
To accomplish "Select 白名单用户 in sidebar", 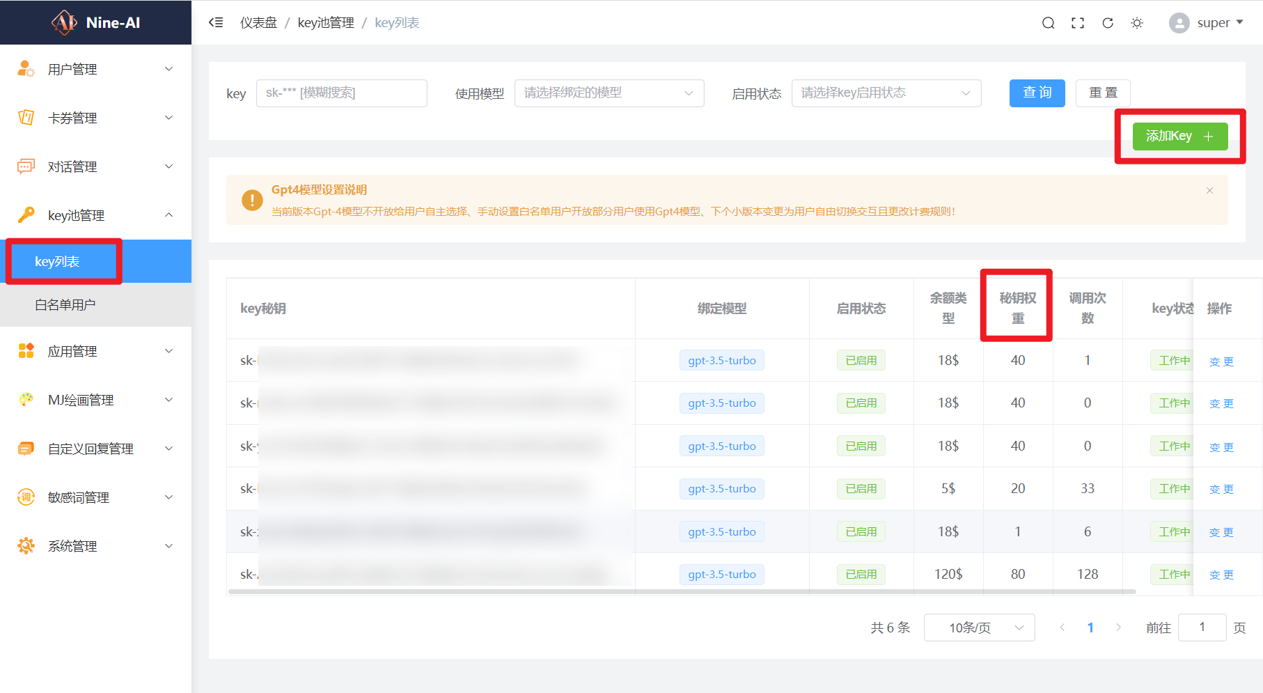I will (65, 305).
